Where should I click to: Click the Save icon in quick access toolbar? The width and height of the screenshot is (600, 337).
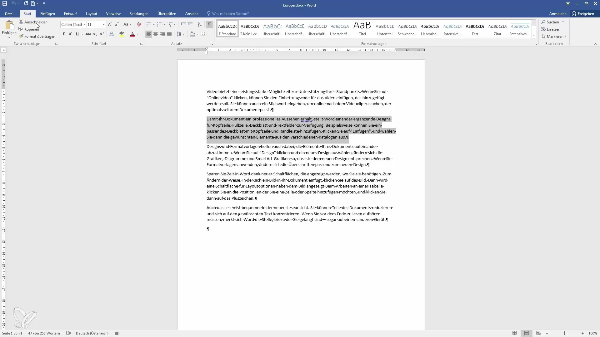(x=5, y=3)
